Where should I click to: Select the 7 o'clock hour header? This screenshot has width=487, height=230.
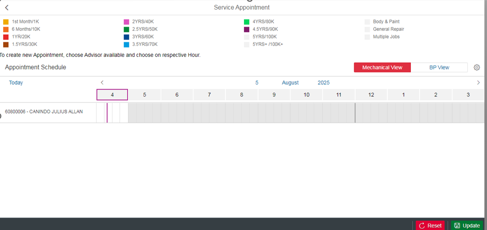[x=209, y=95]
